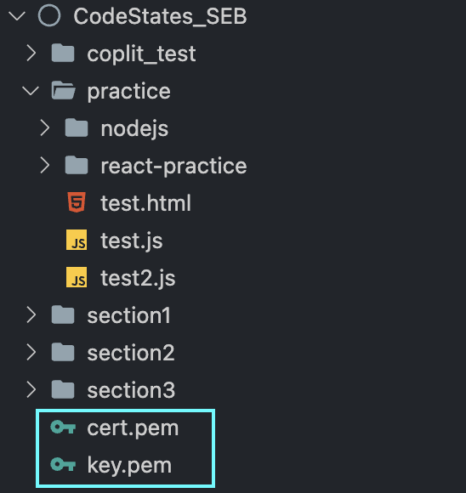This screenshot has height=493, width=466.
Task: Expand the coplit_test folder chevron
Action: (x=31, y=53)
